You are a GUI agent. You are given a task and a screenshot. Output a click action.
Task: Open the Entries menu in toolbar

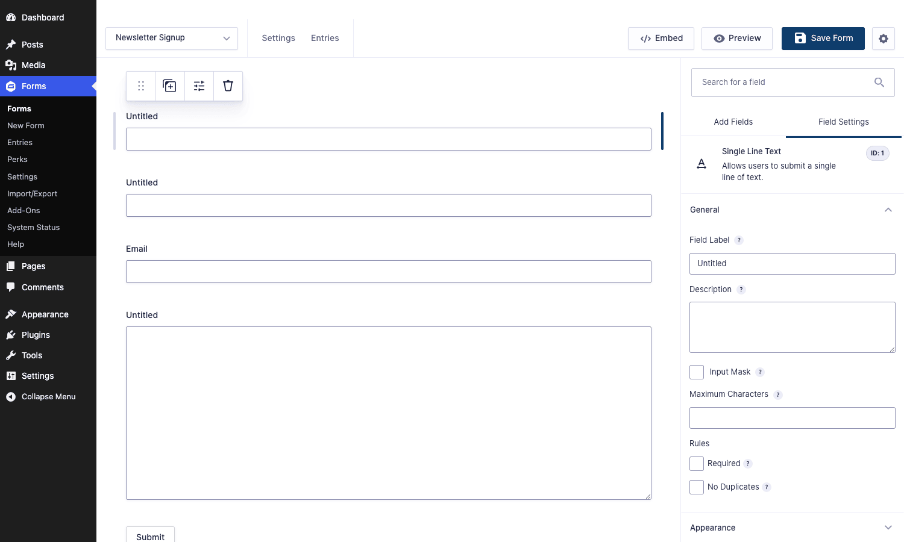(325, 39)
